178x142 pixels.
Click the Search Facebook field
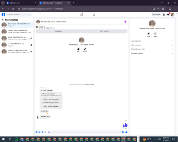19,15
